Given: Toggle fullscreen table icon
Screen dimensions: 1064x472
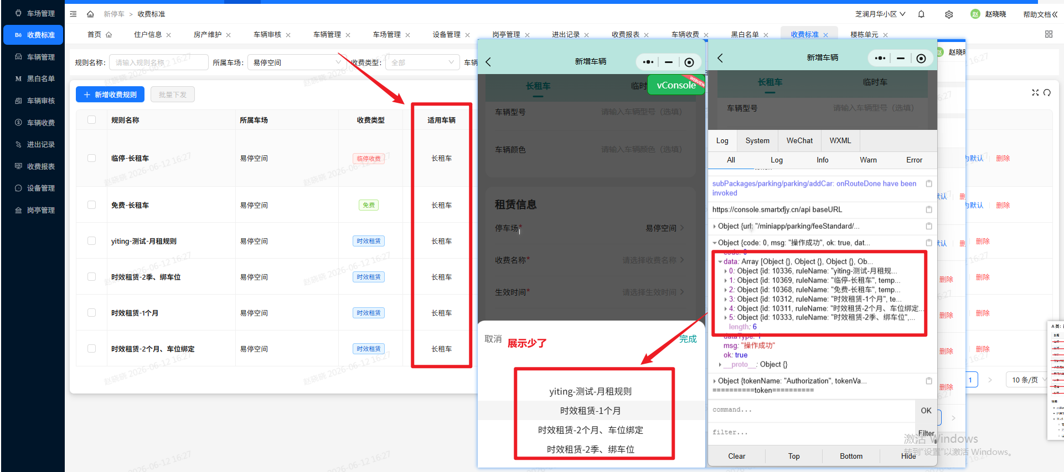Looking at the screenshot, I should pos(1035,92).
